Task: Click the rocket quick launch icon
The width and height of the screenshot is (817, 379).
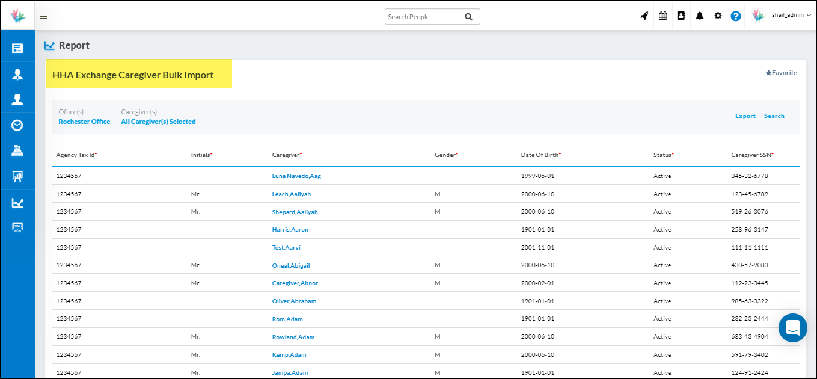Action: coord(644,16)
